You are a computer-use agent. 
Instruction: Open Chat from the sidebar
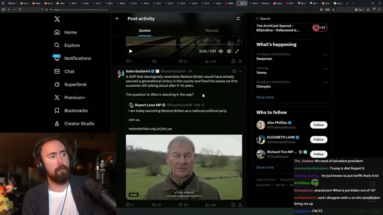(64, 71)
